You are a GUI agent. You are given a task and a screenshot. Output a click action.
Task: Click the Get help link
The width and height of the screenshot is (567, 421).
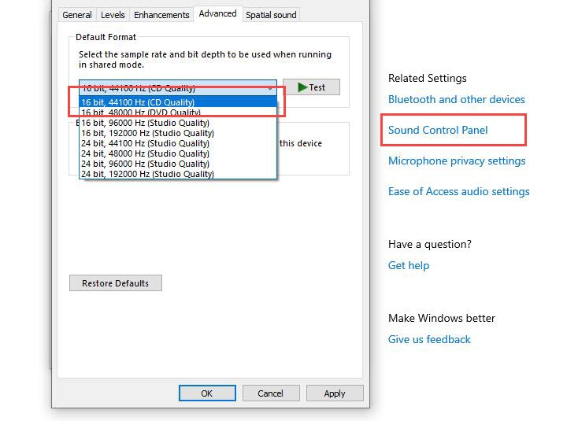pyautogui.click(x=409, y=266)
